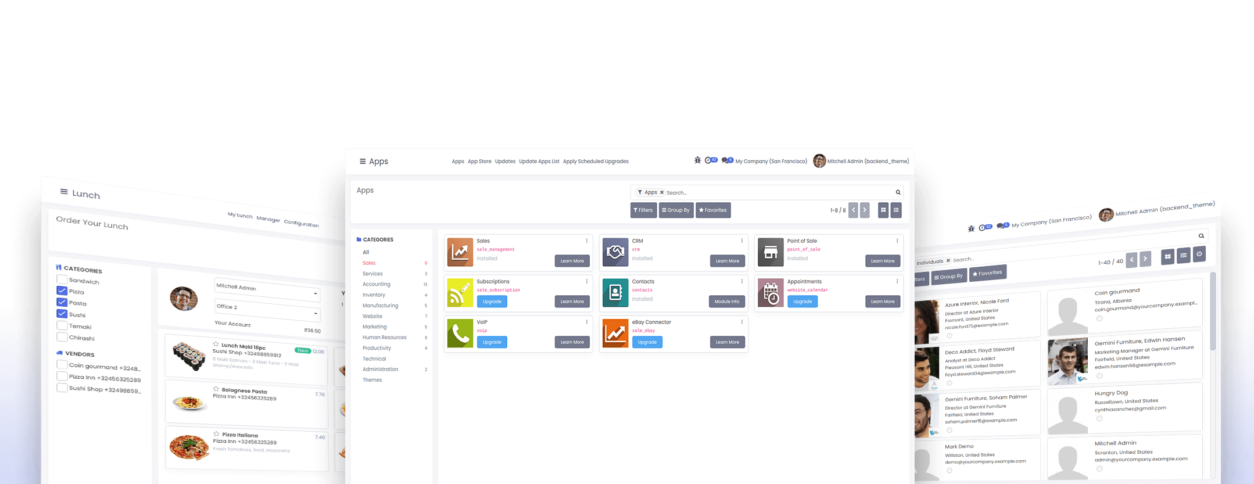Click the Appointments calendar app icon

pyautogui.click(x=771, y=292)
